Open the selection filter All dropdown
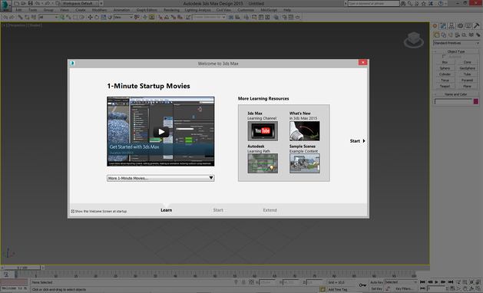Image resolution: width=483 pixels, height=293 pixels. click(x=48, y=17)
